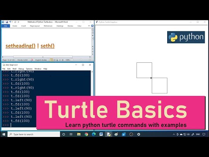Click the ENG input language indicator
This screenshot has height=157, width=209.
coord(198,134)
